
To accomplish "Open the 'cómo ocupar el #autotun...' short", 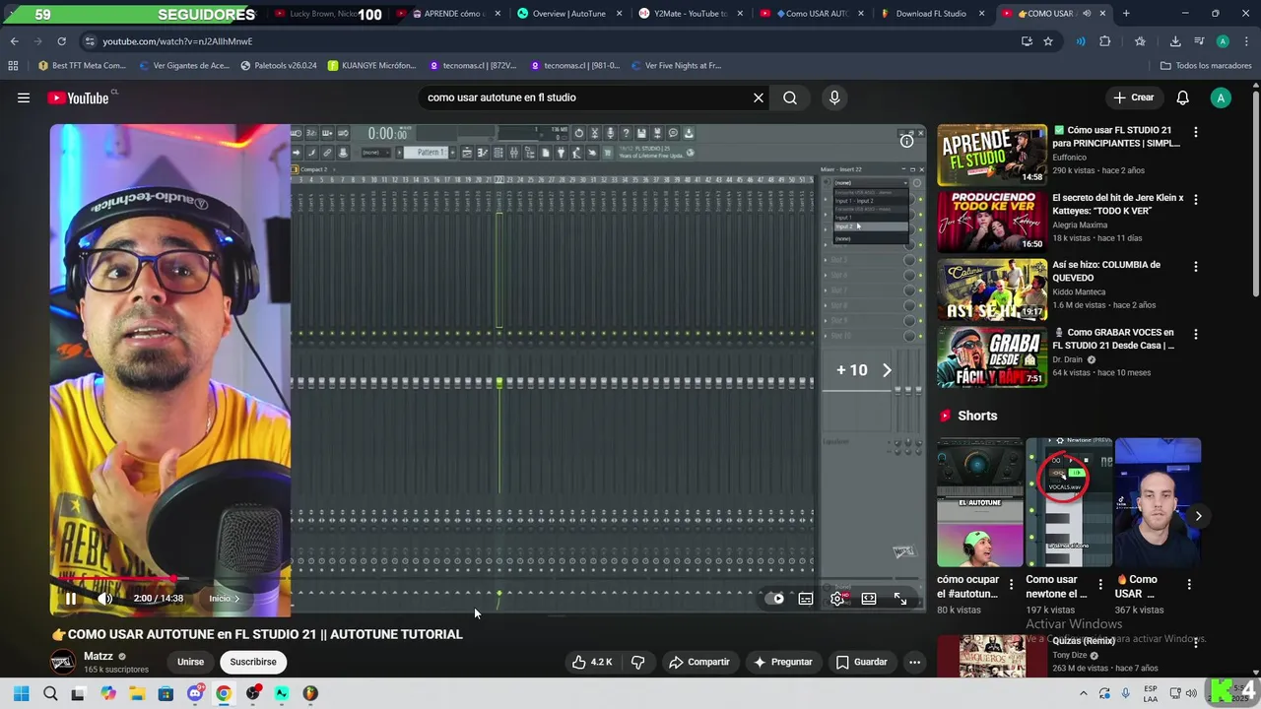I will [979, 502].
